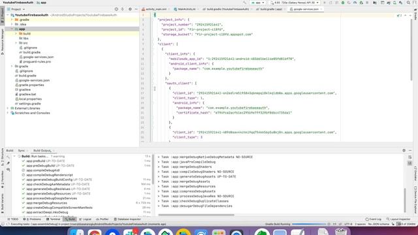This screenshot has height=235, width=418.
Task: Open the Project view dropdown
Action: [16, 9]
